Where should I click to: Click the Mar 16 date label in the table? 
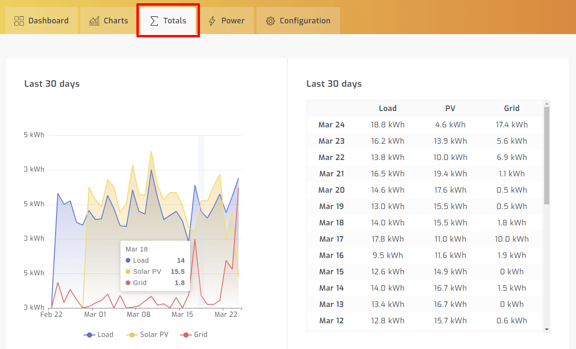(x=332, y=255)
